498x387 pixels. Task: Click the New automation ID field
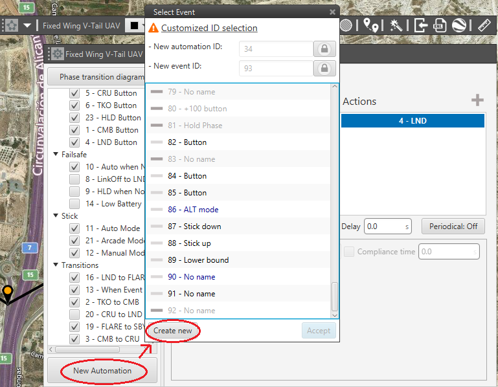pos(276,49)
